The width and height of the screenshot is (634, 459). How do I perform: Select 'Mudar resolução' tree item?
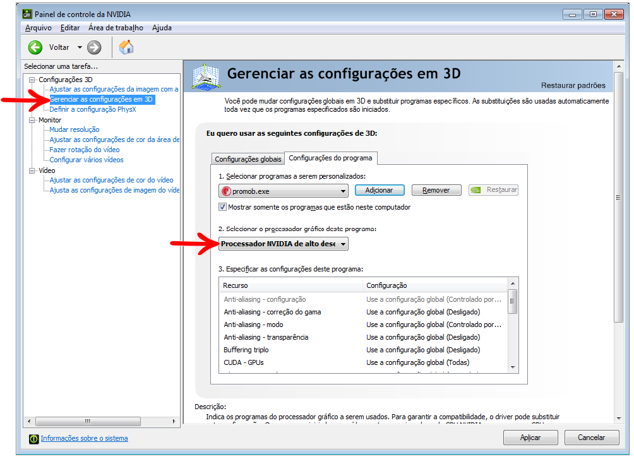click(75, 129)
